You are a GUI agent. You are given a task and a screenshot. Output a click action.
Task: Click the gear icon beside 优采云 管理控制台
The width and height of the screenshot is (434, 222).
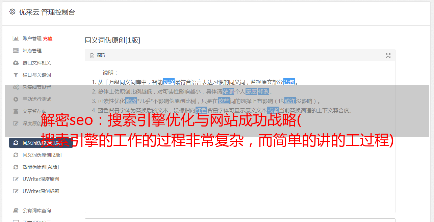12,12
